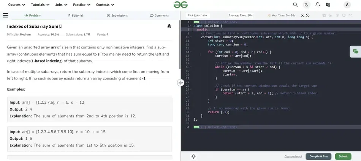Collapse code fold at line 7
Viewport: 361px width, 161px height.
pyautogui.click(x=191, y=26)
